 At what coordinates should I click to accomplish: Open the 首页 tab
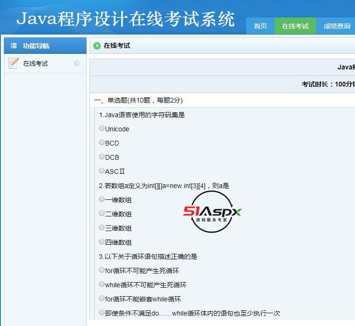point(260,26)
